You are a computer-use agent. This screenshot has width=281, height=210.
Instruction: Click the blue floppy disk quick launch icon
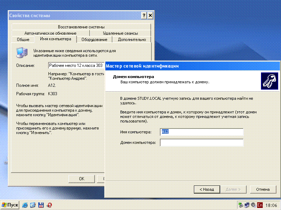[41, 205]
